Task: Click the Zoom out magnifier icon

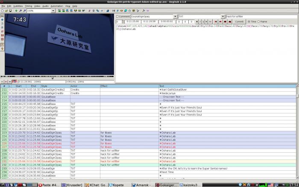Action: pyautogui.click(x=24, y=11)
